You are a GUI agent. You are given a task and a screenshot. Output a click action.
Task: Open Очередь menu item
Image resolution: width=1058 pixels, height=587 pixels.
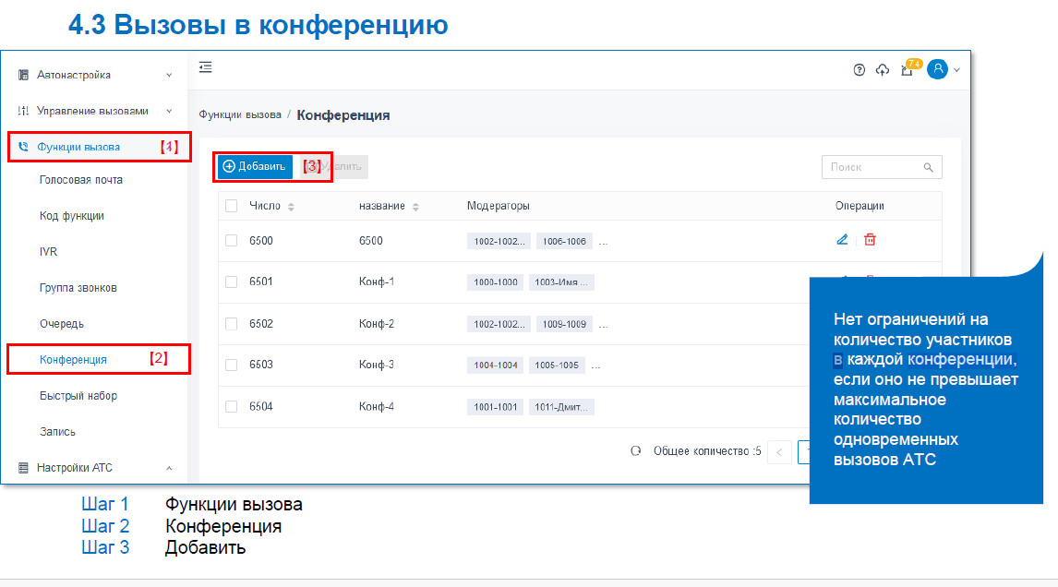click(62, 324)
